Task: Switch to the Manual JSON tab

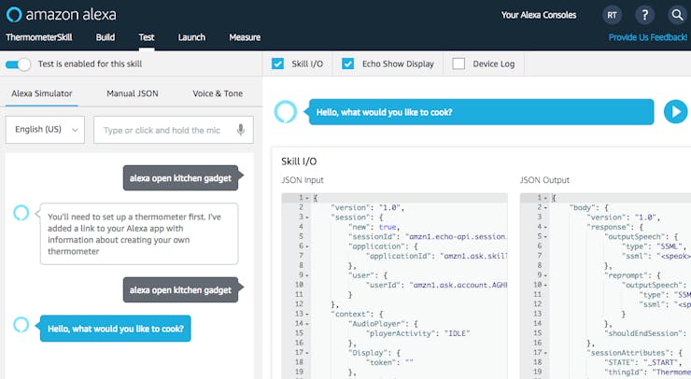Action: 133,93
